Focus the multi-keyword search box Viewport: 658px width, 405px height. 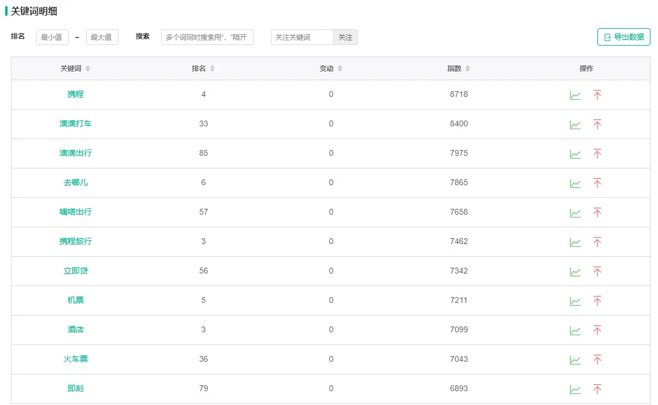click(x=207, y=37)
